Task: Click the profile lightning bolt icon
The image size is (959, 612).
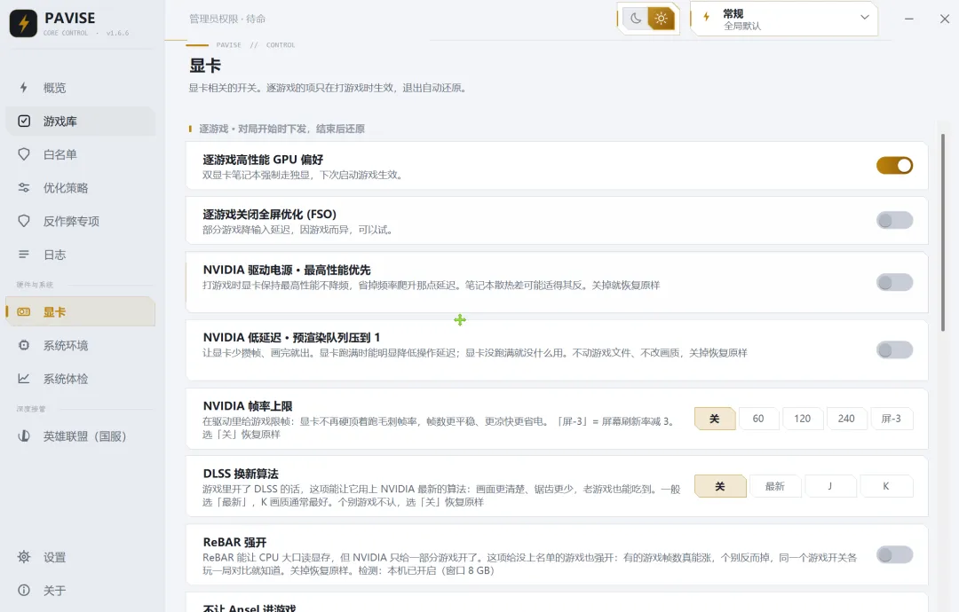Action: [707, 17]
